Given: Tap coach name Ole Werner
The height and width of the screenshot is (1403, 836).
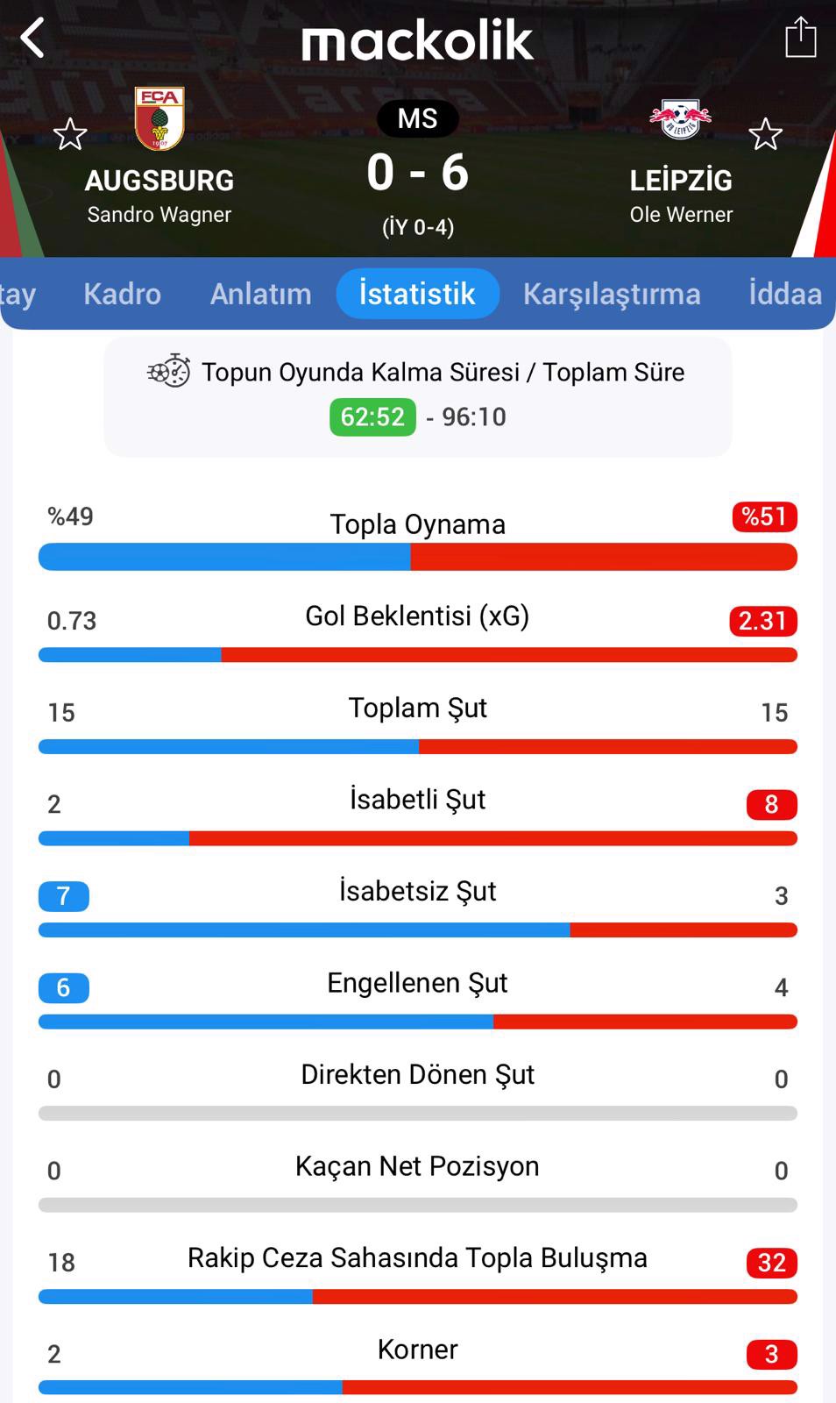Looking at the screenshot, I should point(681,215).
